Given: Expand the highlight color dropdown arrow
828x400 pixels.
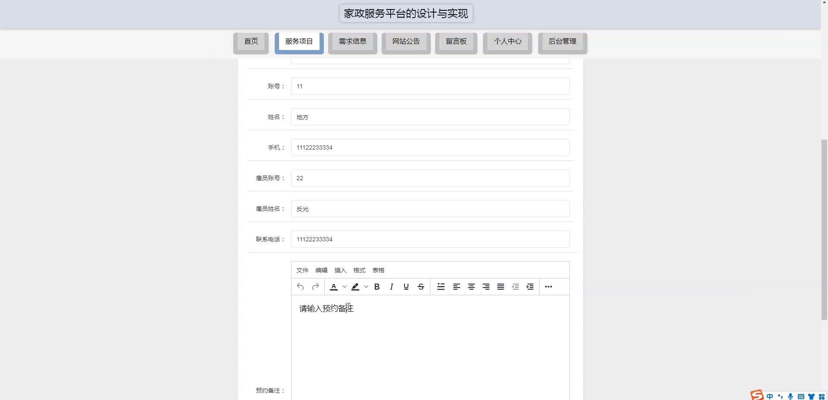Looking at the screenshot, I should point(366,287).
